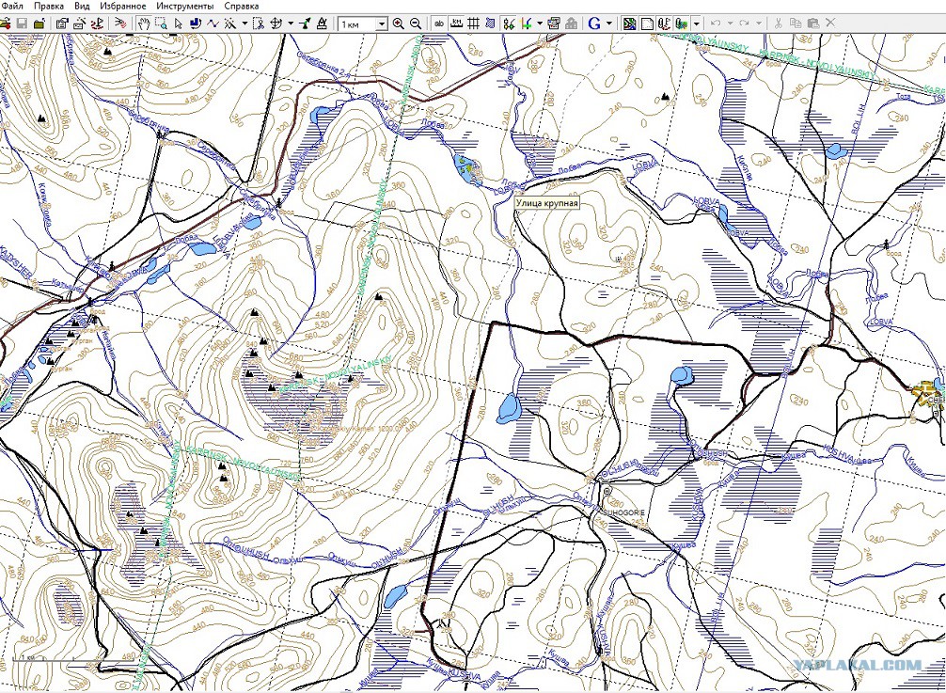946x693 pixels.
Task: Toggle the waypoints and tracks layer button
Action: pos(664,24)
